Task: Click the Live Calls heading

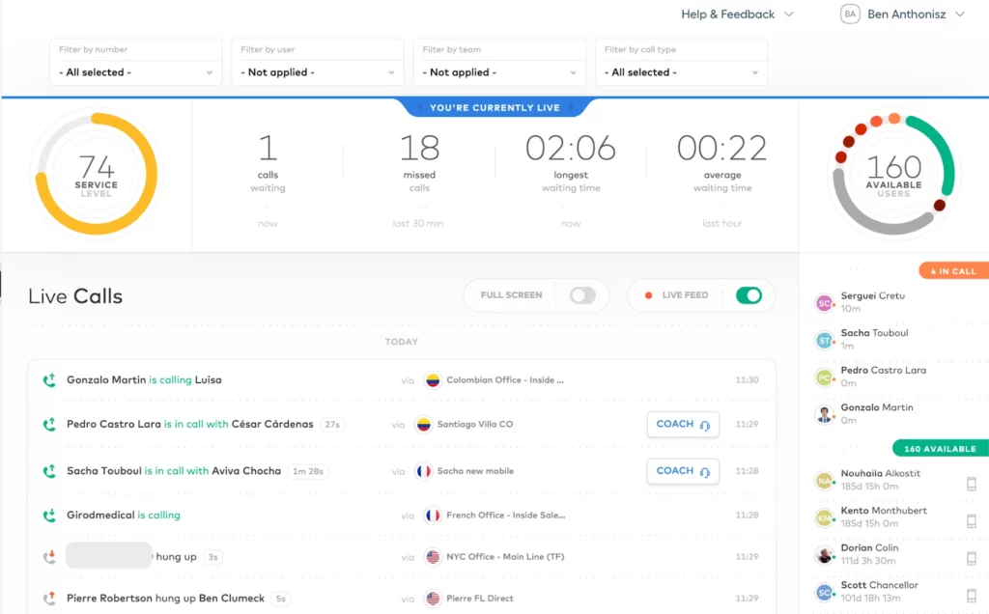Action: tap(75, 296)
